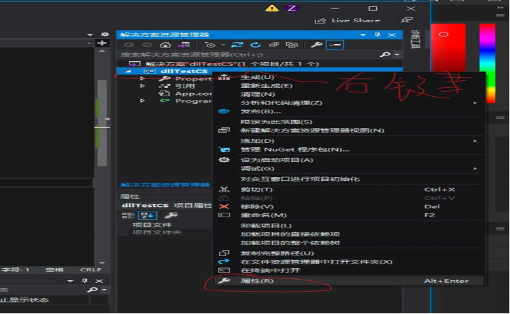Switch between solutions and folder views icon
This screenshot has height=314, width=510.
pyautogui.click(x=184, y=45)
